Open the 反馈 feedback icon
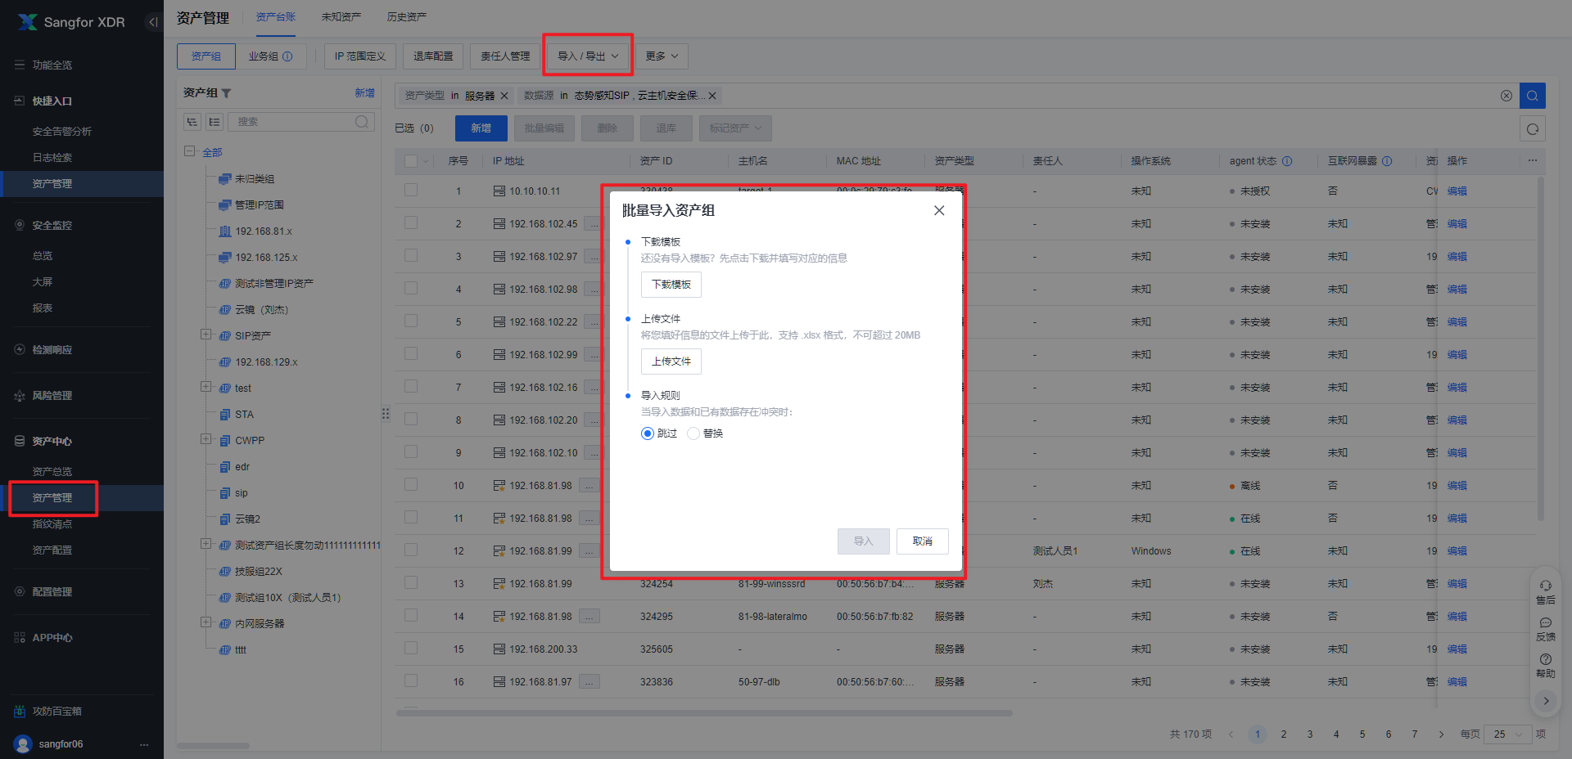The image size is (1572, 759). pyautogui.click(x=1545, y=628)
